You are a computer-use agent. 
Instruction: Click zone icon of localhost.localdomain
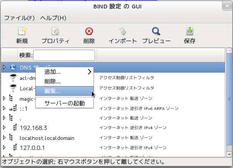11,137
